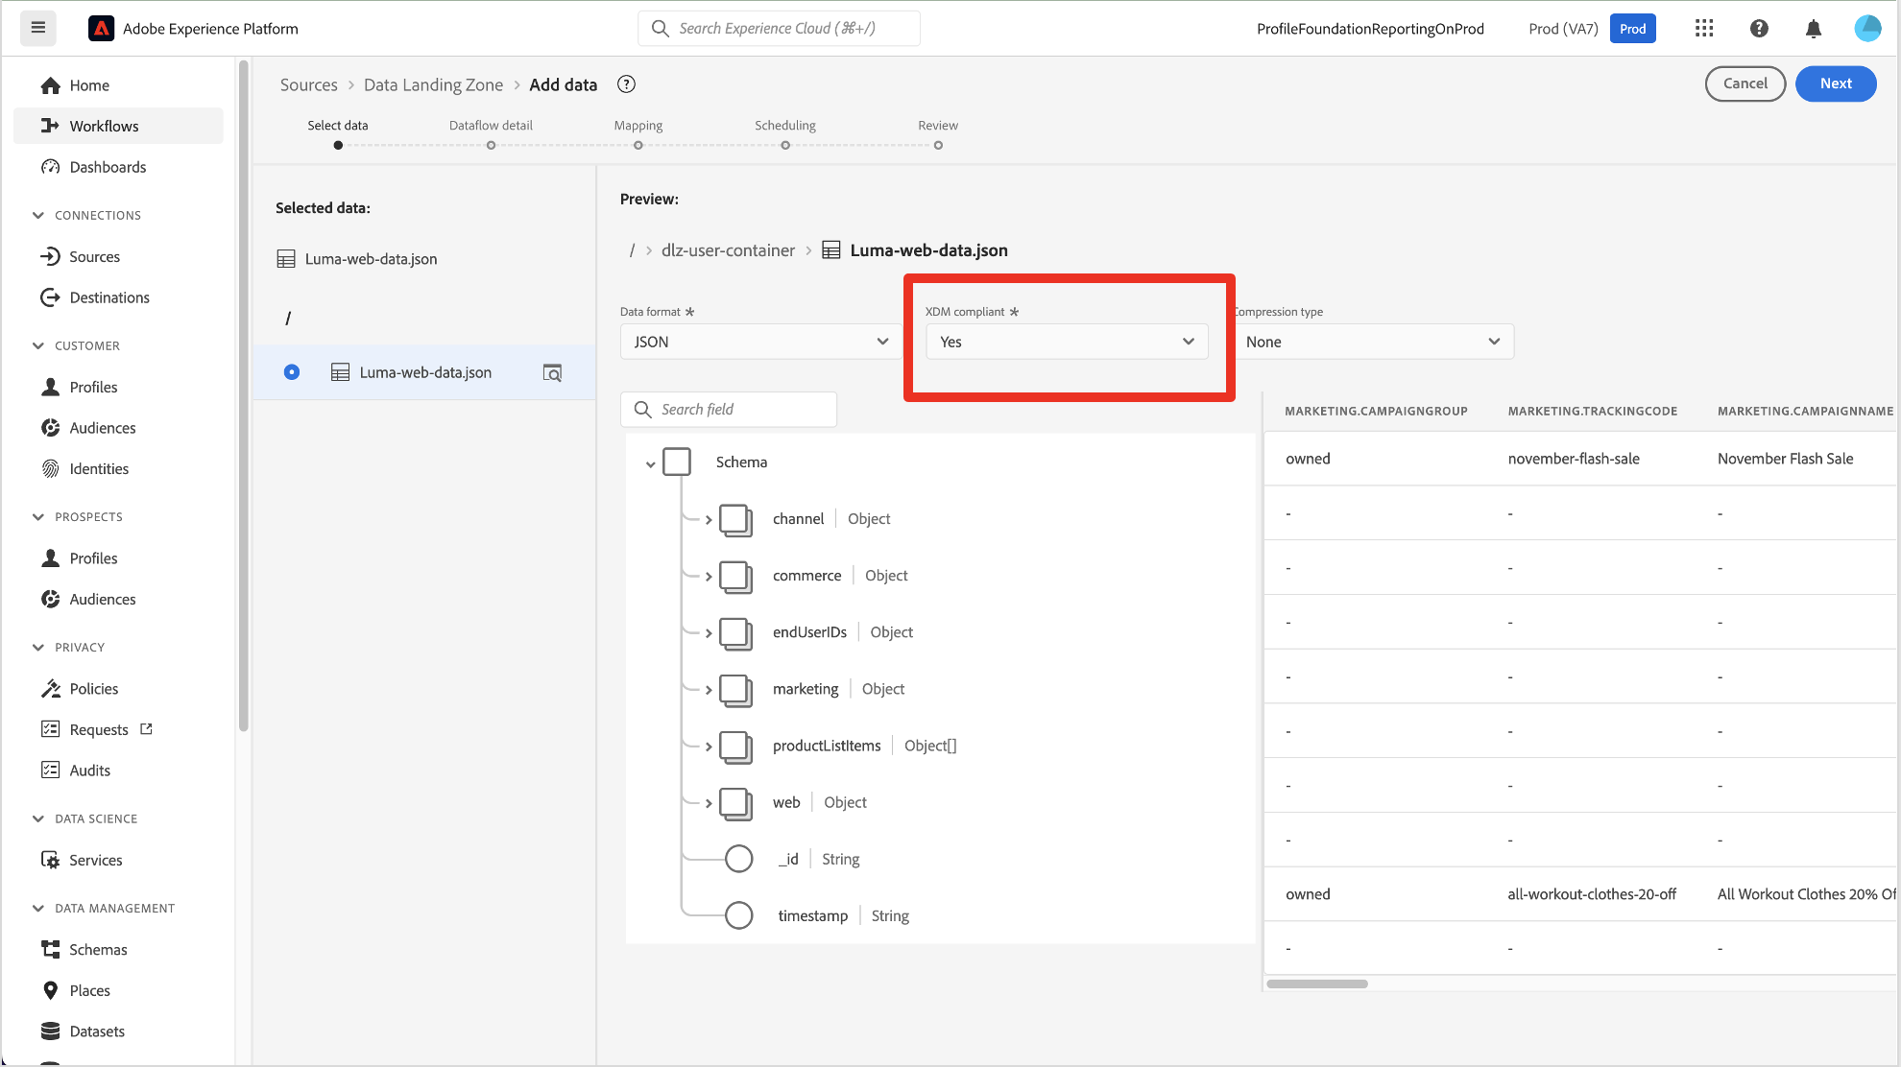Open the help question mark icon in header

1759,29
